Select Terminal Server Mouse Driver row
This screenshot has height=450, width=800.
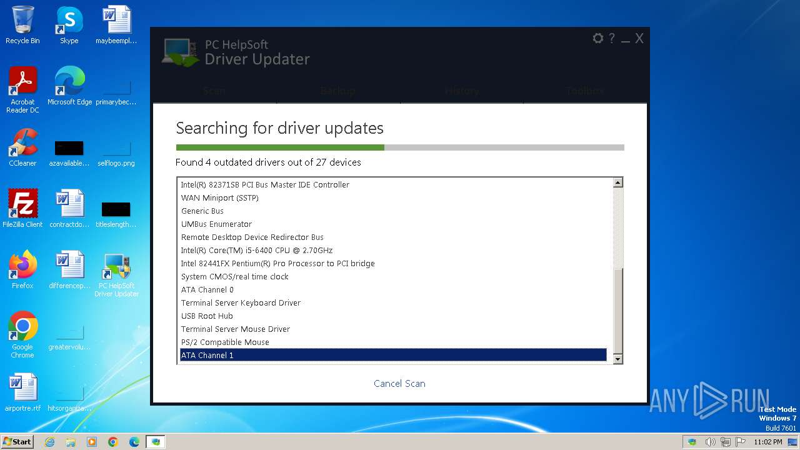[393, 329]
